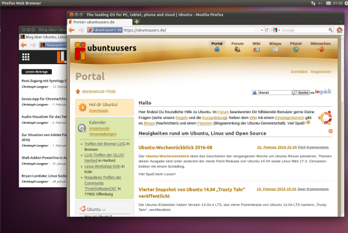Open Sonos-App für Chrome post in blog window
The image size is (348, 233).
coord(44,99)
